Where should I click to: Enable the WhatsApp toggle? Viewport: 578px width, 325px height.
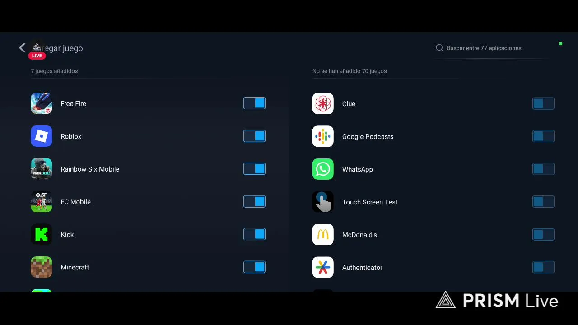(x=543, y=169)
